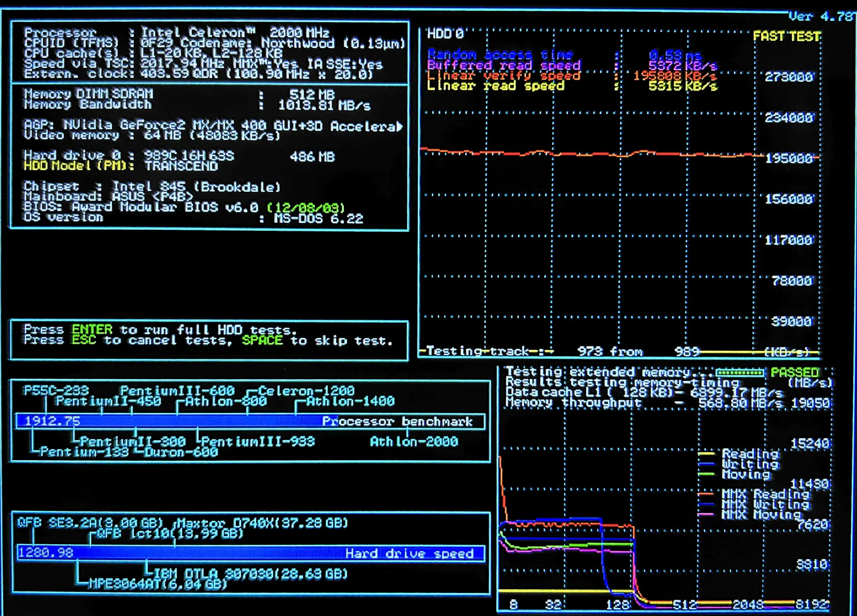Click the yellow Reading legend line
The image size is (857, 616).
[x=706, y=454]
